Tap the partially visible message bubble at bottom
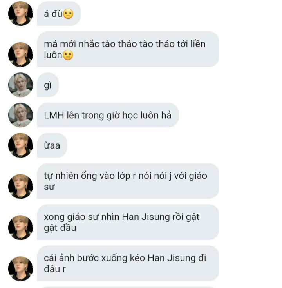 [x=128, y=287]
